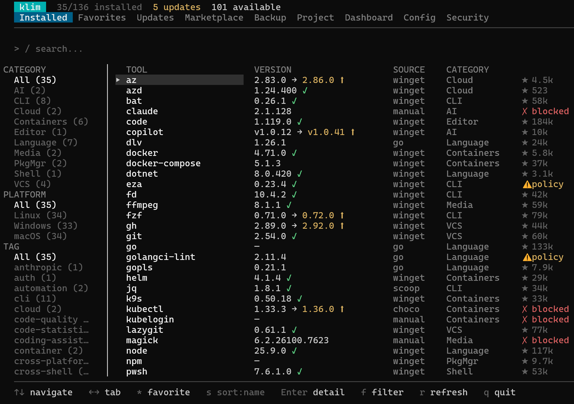
Task: Filter category by Shell (1)
Action: pyautogui.click(x=38, y=174)
